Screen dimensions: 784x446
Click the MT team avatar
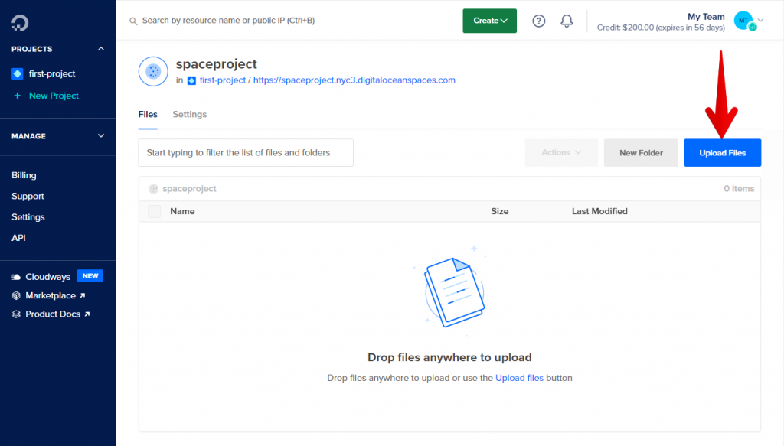pyautogui.click(x=741, y=21)
